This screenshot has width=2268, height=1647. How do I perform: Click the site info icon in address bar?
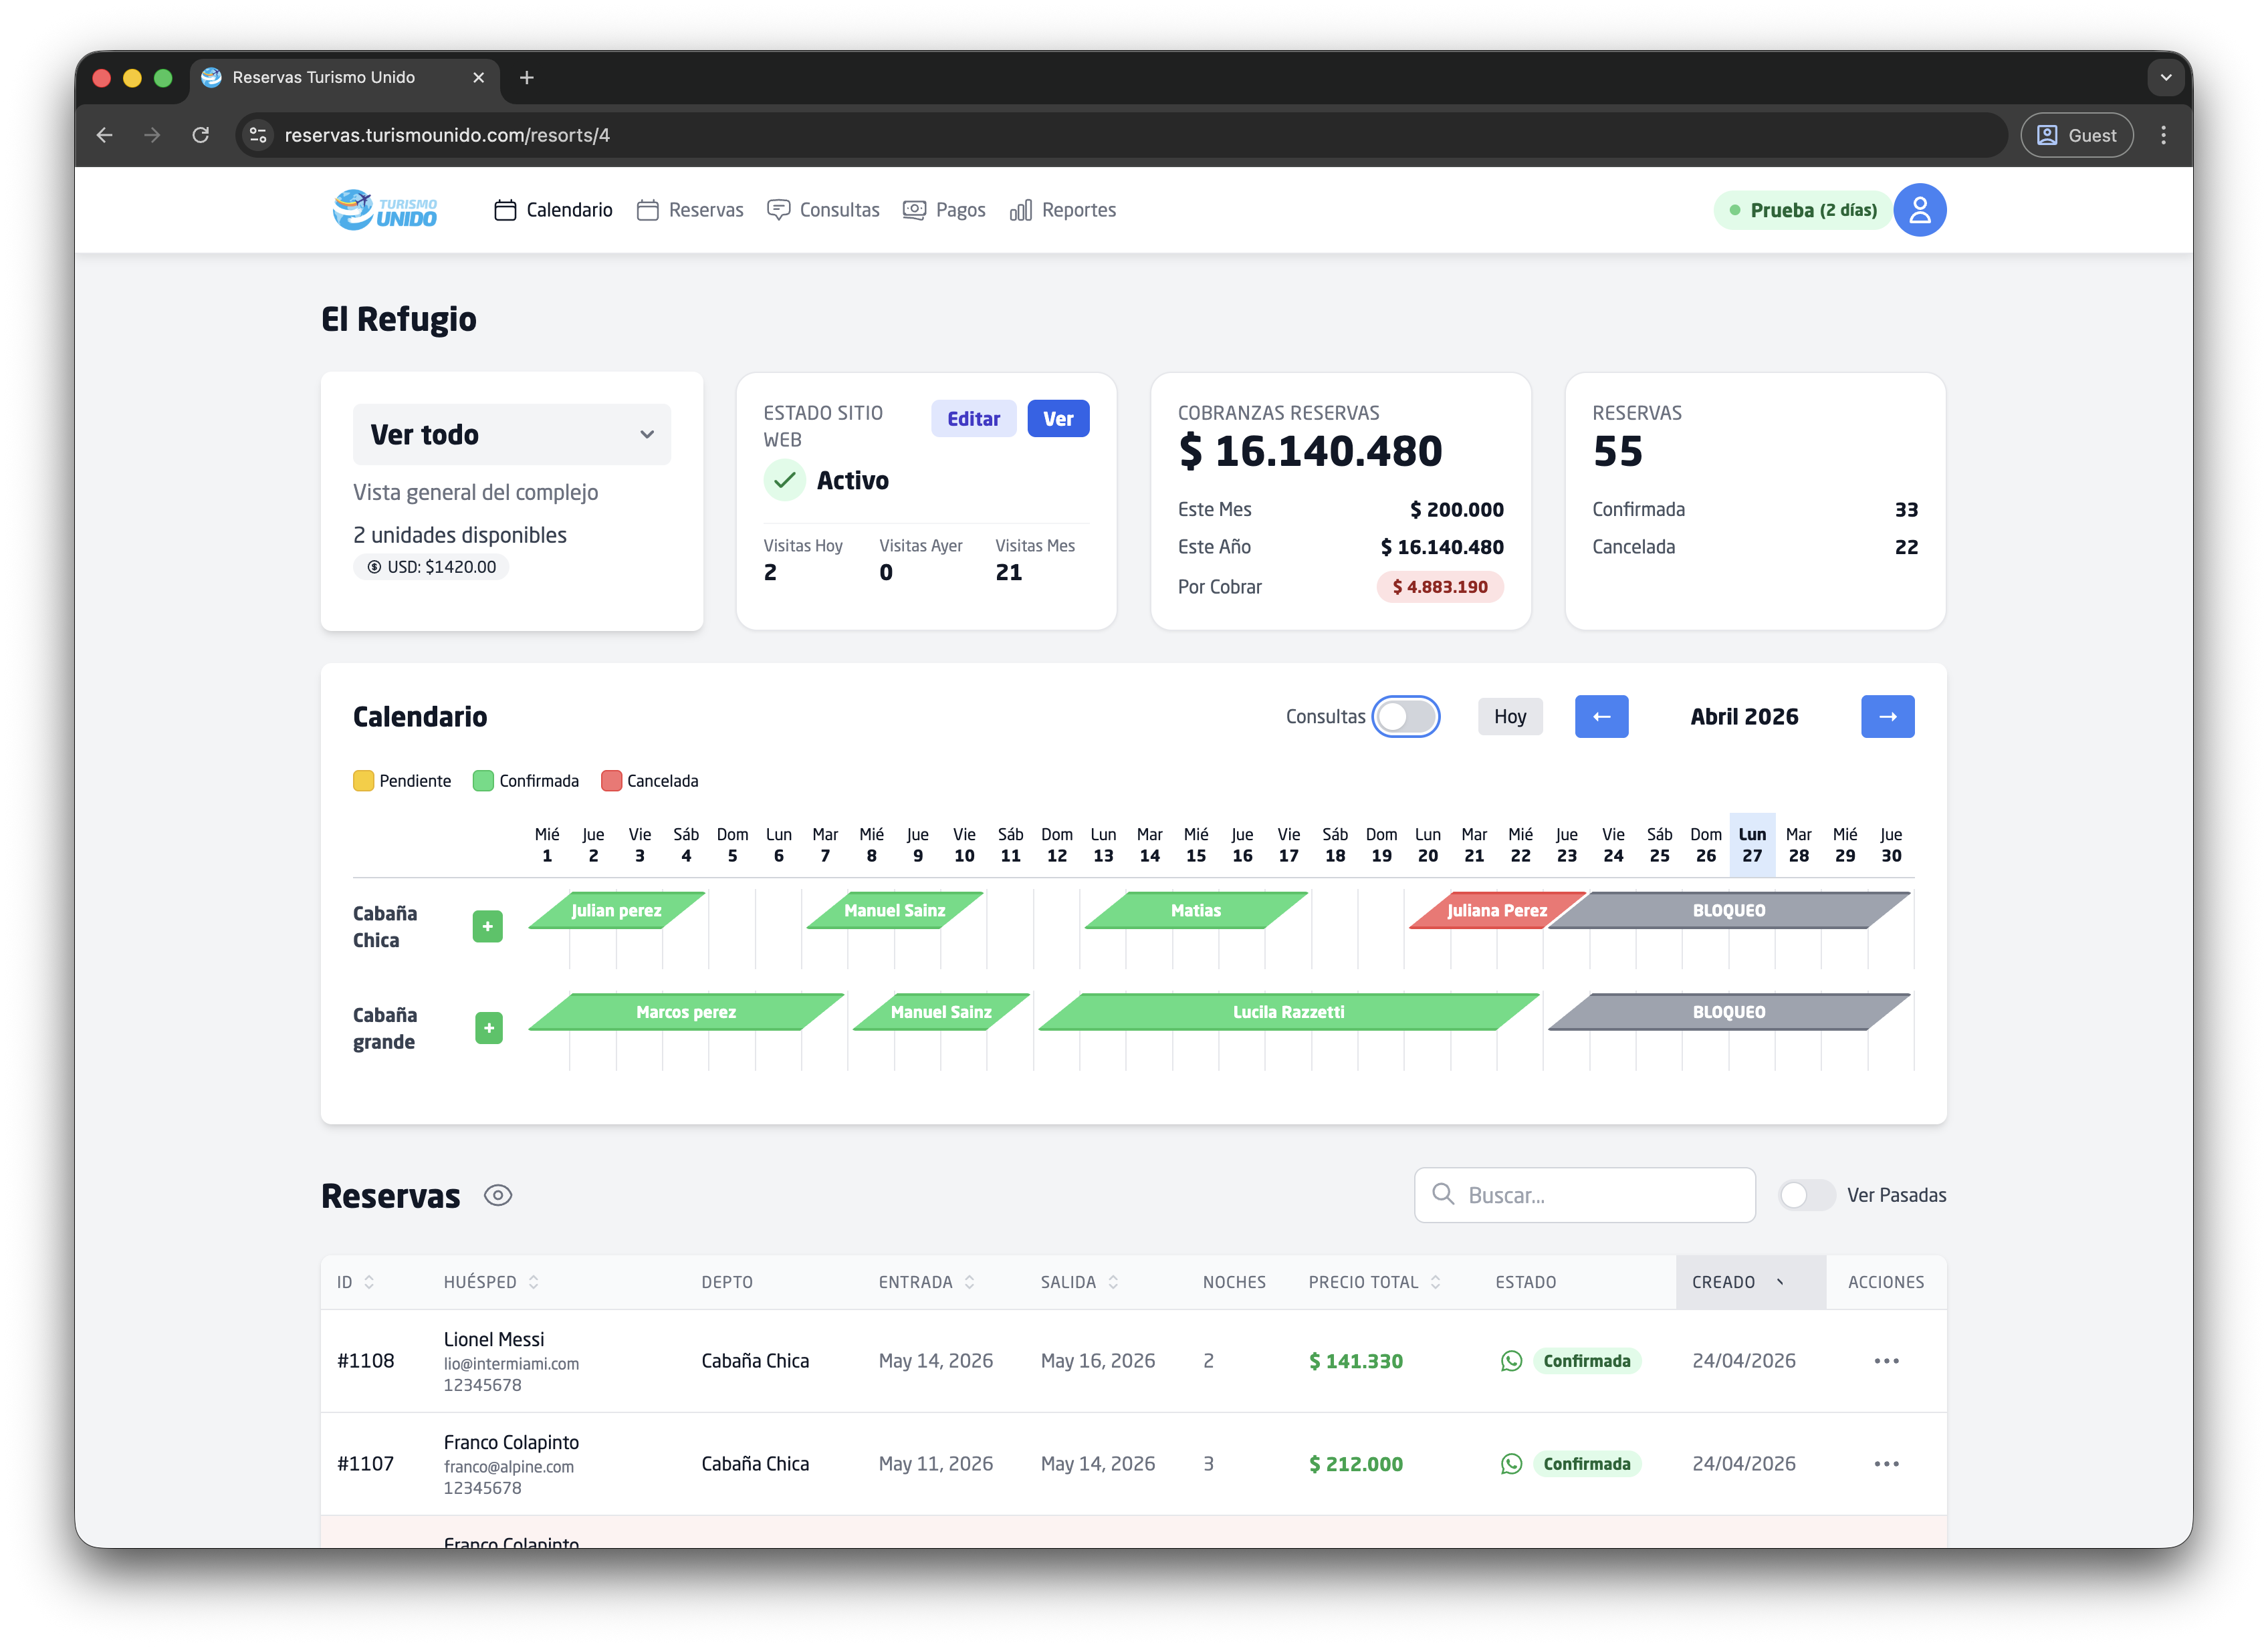[258, 135]
